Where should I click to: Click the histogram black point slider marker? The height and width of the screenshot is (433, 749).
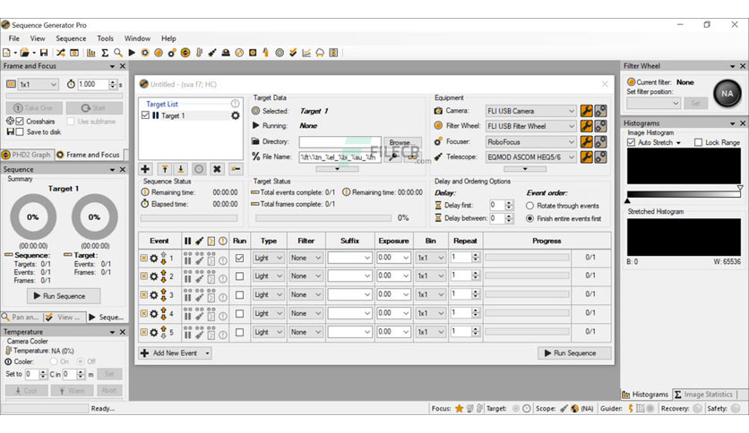(x=627, y=200)
